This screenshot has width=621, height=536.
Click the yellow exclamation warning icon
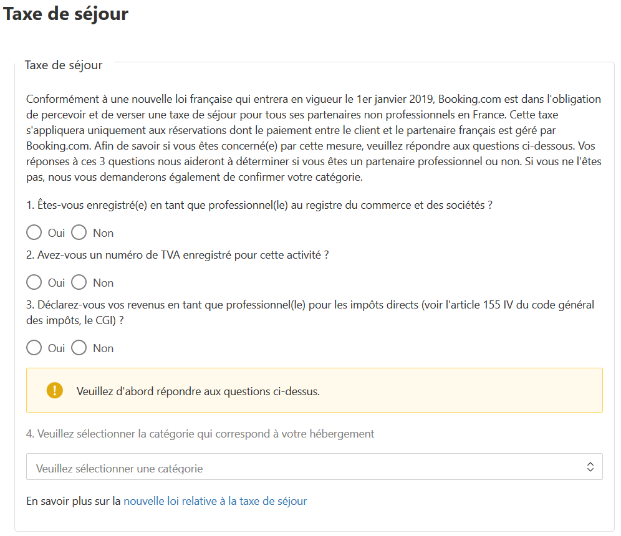coord(55,390)
